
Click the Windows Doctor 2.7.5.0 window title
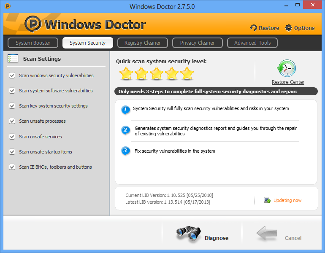click(x=162, y=7)
